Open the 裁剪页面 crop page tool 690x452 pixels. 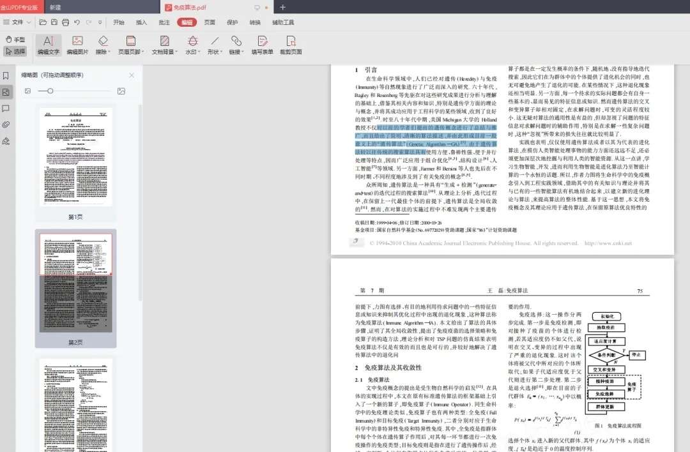(291, 45)
